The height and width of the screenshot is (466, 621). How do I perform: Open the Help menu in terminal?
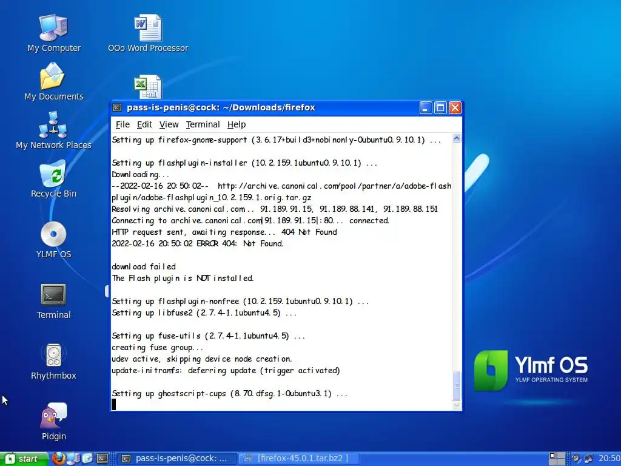point(237,124)
